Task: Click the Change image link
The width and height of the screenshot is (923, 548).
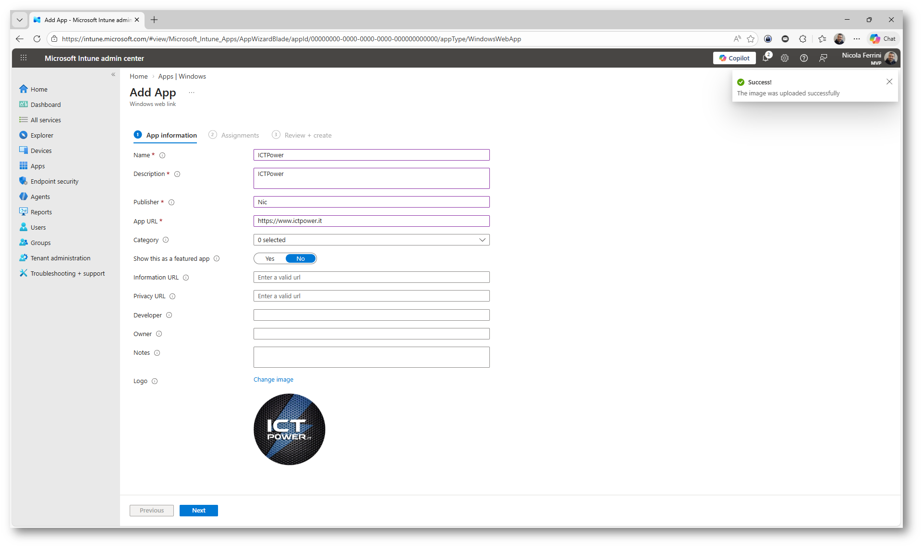Action: [273, 379]
